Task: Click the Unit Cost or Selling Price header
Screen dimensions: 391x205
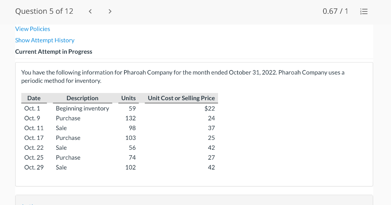Action: tap(181, 98)
